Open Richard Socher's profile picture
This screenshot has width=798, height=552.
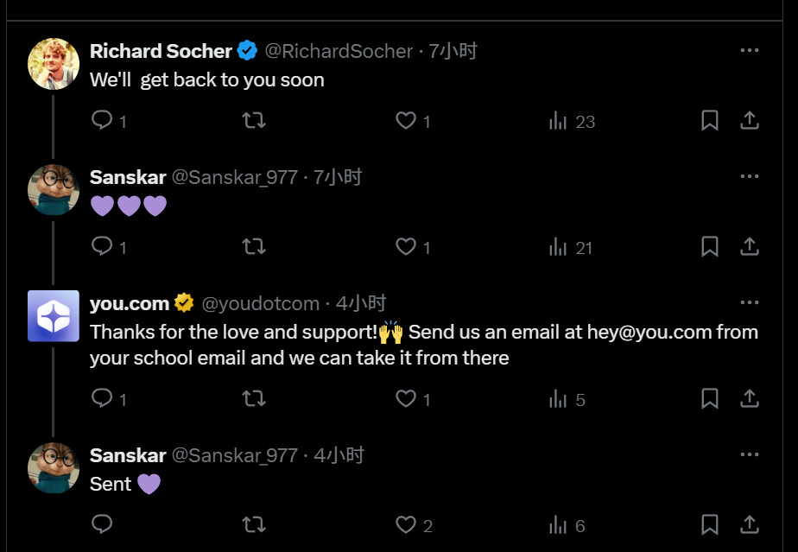coord(54,64)
